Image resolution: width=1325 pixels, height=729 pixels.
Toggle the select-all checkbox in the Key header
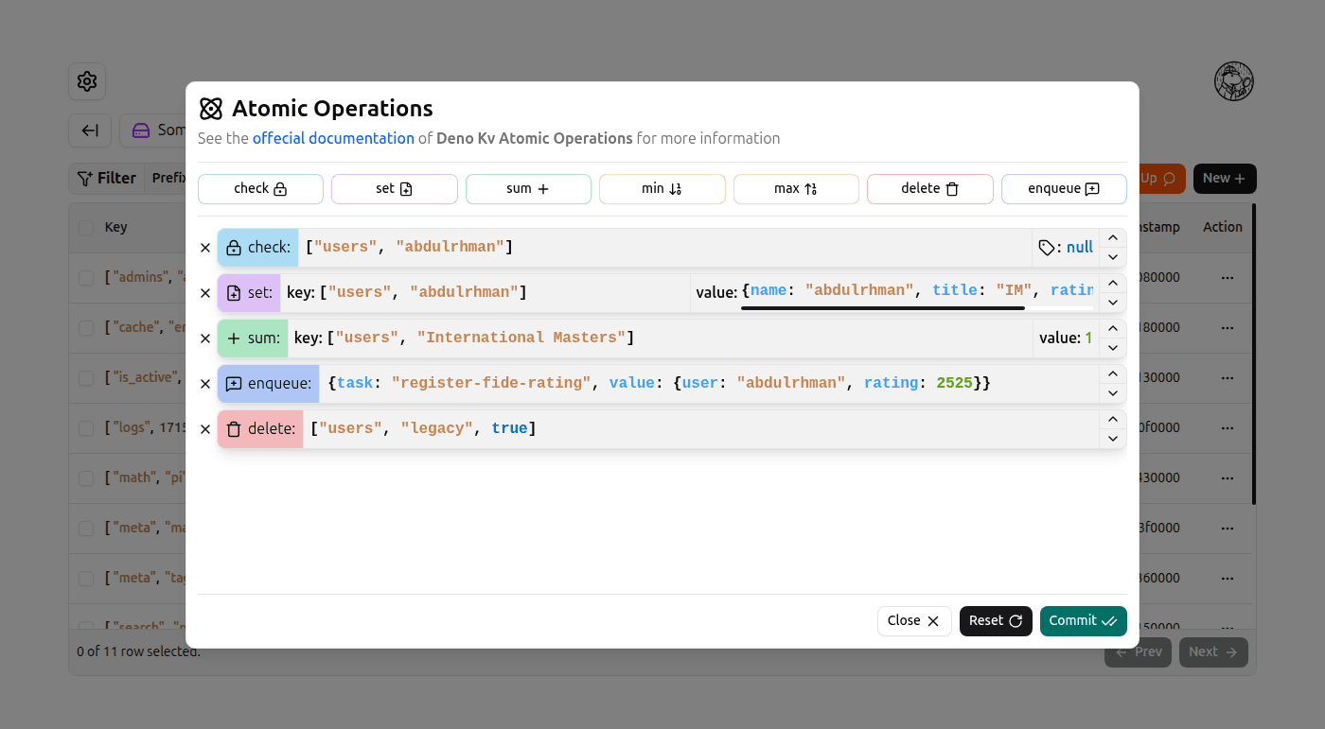click(x=84, y=227)
